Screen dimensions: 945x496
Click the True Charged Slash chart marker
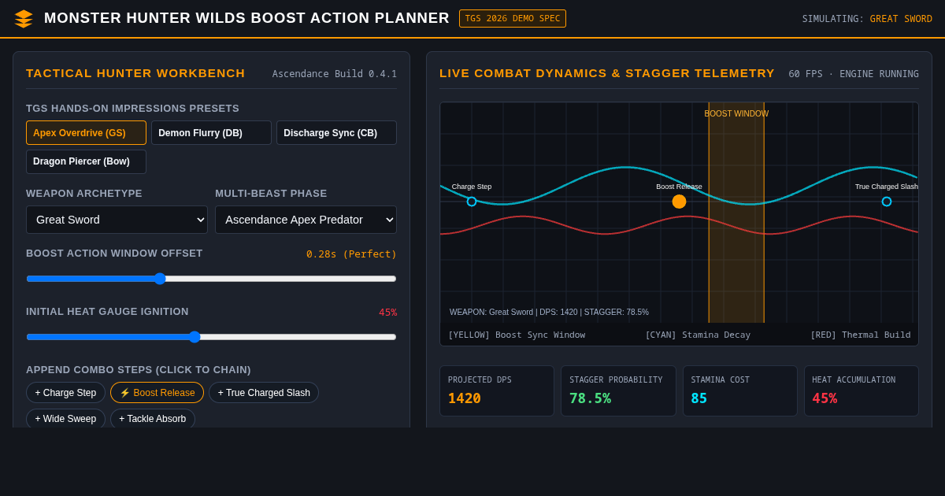point(887,202)
